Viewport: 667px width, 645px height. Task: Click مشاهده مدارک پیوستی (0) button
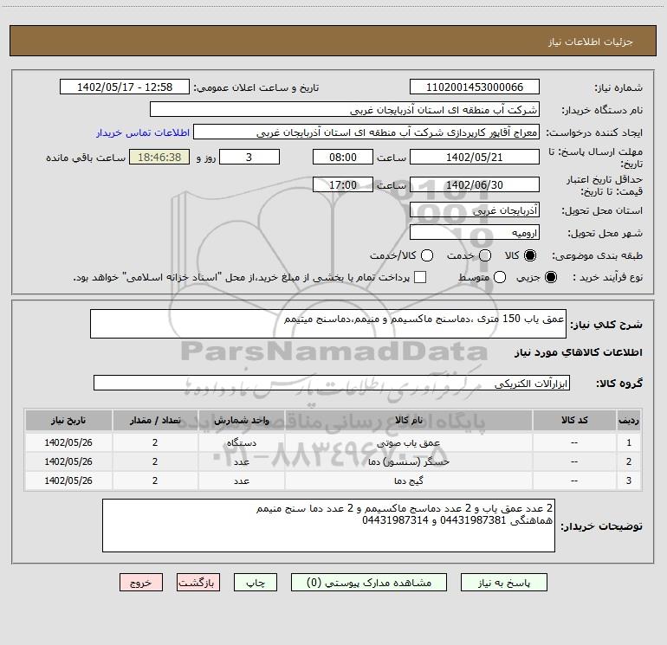click(x=369, y=583)
